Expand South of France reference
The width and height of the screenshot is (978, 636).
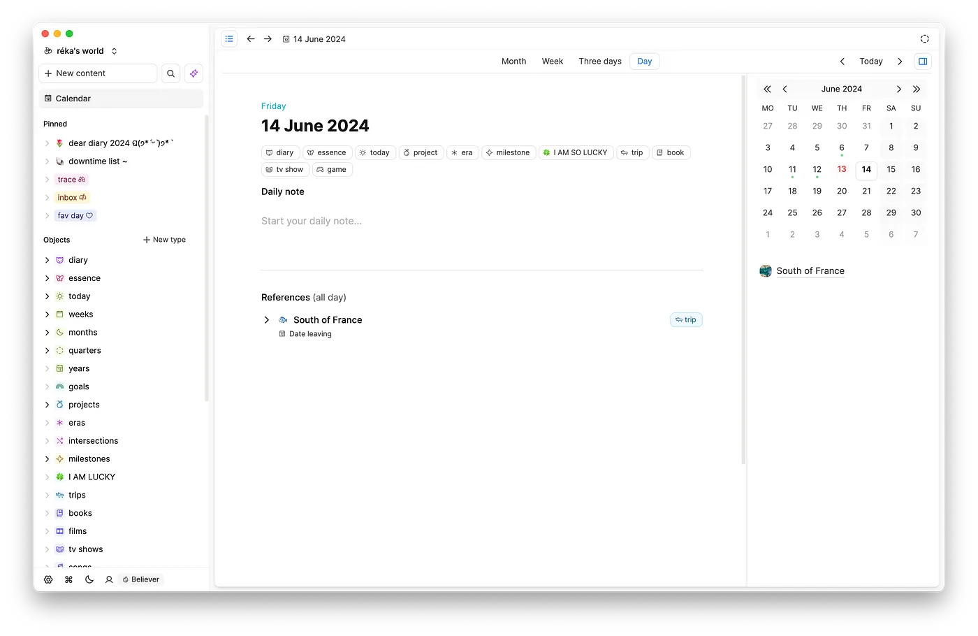(x=266, y=320)
